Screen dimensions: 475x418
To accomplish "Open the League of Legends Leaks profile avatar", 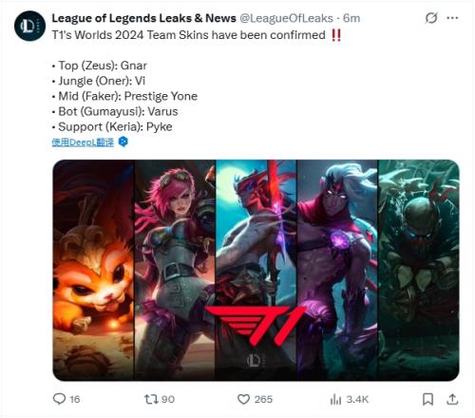I will click(29, 26).
